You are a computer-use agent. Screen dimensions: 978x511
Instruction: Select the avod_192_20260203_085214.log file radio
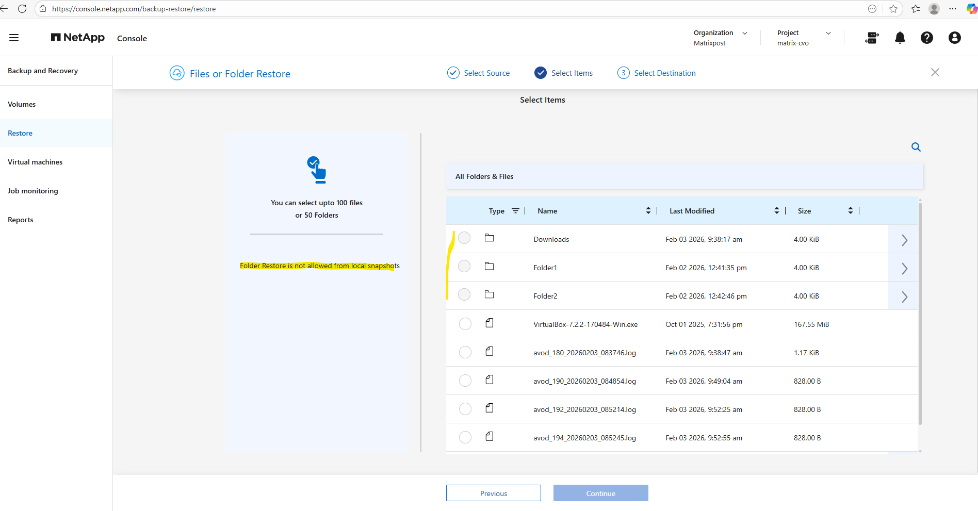tap(465, 409)
